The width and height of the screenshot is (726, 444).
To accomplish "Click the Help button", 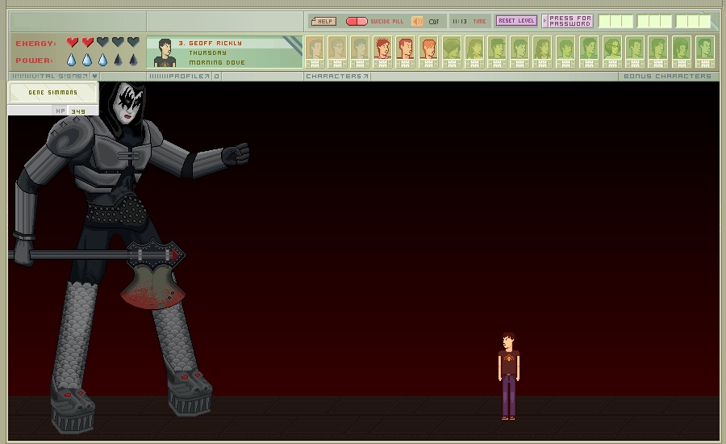I will [323, 21].
